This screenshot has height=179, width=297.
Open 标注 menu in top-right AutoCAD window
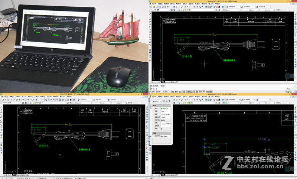pyautogui.click(x=198, y=4)
